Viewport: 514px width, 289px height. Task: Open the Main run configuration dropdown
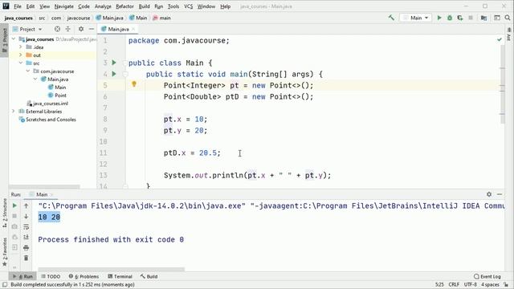pos(416,18)
